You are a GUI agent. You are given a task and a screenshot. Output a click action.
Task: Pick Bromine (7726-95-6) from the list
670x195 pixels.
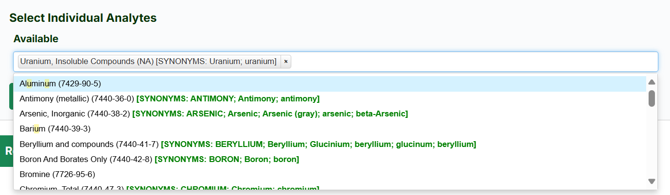[57, 174]
